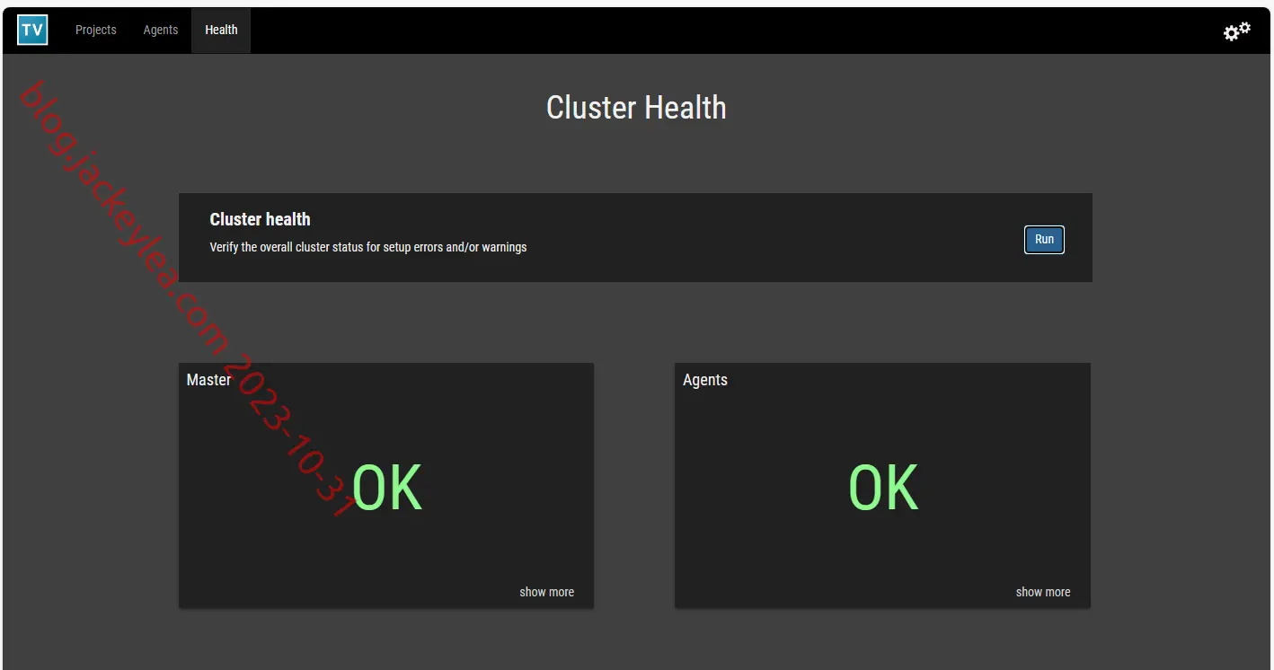
Task: Click the Cluster Health page heading
Action: pyautogui.click(x=636, y=108)
